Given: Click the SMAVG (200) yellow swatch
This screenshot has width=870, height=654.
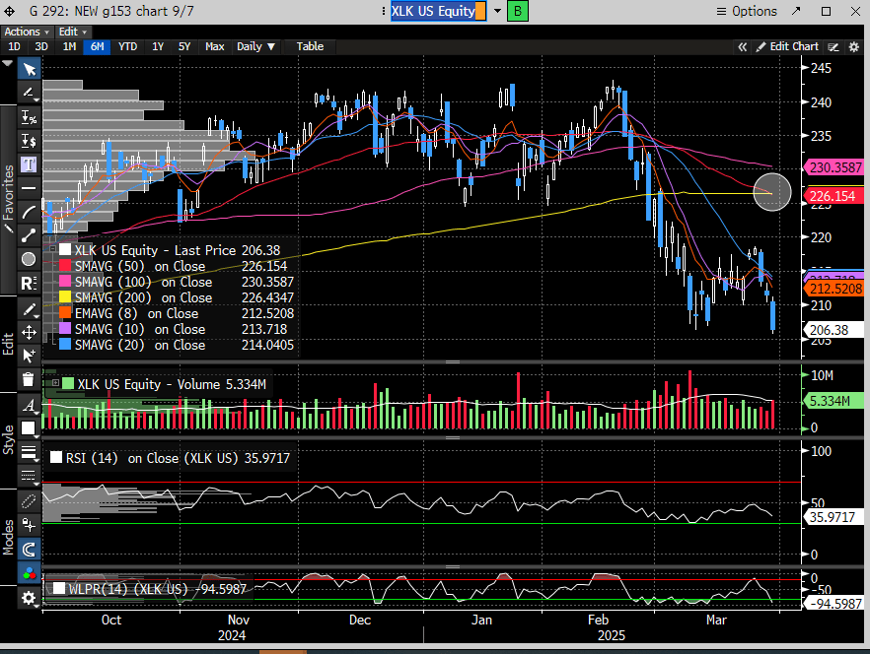Looking at the screenshot, I should point(65,297).
